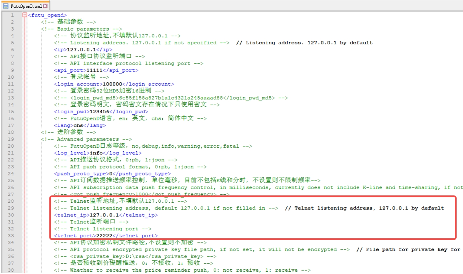Click the save disk icon on the tab
463x274 pixels.
click(6, 6)
